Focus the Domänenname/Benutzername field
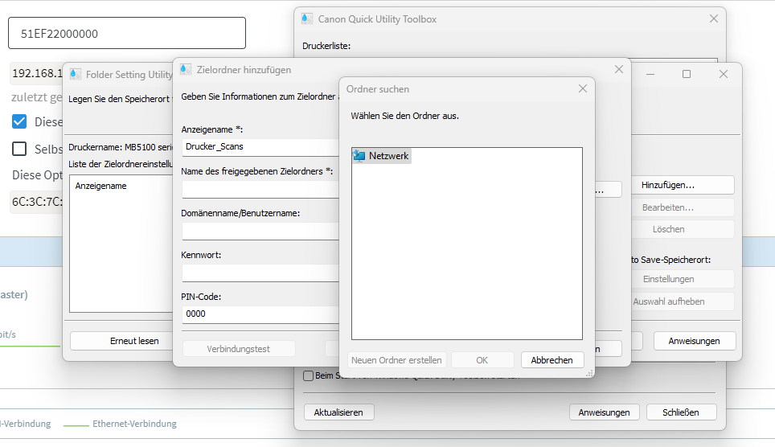 260,231
